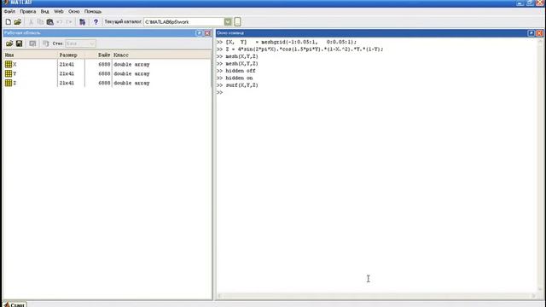Open selected variable in Workspace toolbar
546x307 pixels.
pos(32,43)
